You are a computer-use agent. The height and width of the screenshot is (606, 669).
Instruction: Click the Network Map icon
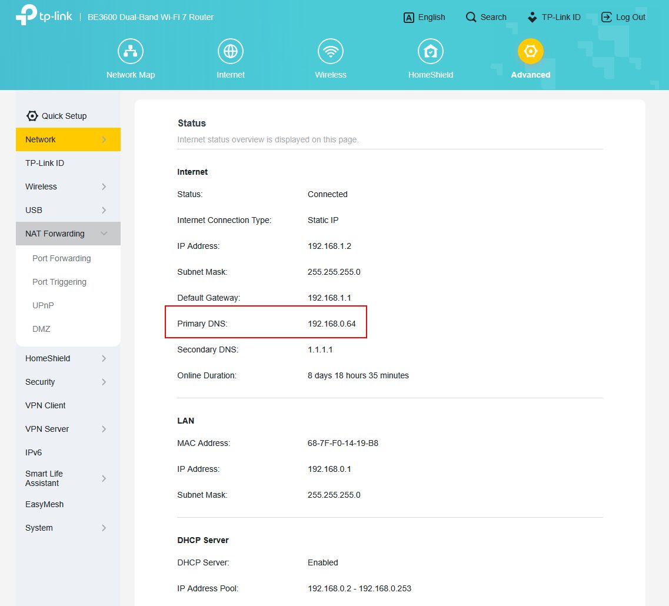point(130,52)
